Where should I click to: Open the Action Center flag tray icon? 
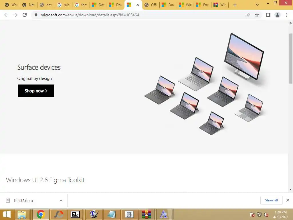pyautogui.click(x=252, y=215)
